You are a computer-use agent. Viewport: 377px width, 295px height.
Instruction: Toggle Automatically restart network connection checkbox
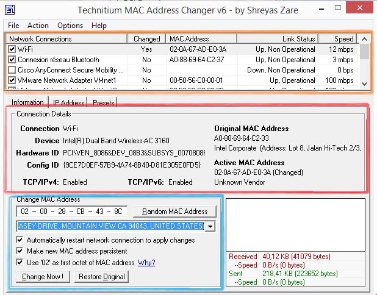[20, 240]
